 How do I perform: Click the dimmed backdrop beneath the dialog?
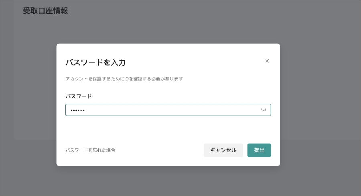click(x=168, y=180)
